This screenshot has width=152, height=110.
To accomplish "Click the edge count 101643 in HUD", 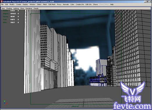I will [13, 14].
